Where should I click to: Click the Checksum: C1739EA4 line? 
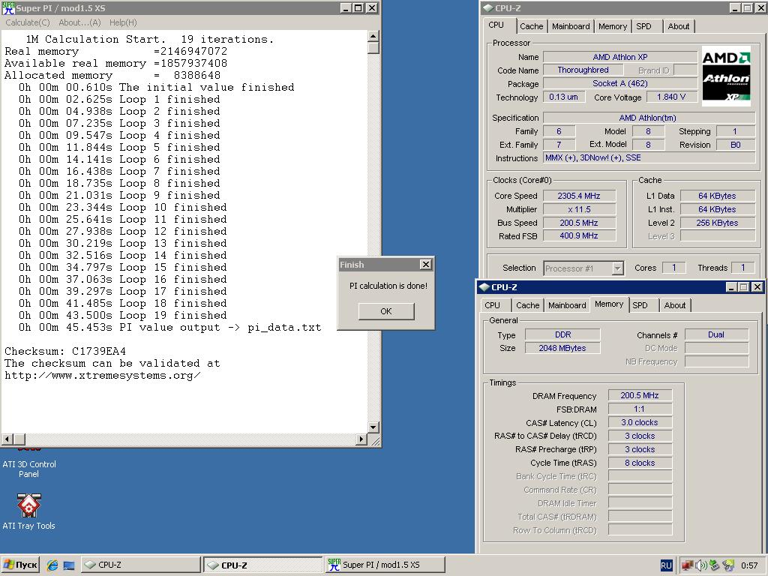click(65, 351)
